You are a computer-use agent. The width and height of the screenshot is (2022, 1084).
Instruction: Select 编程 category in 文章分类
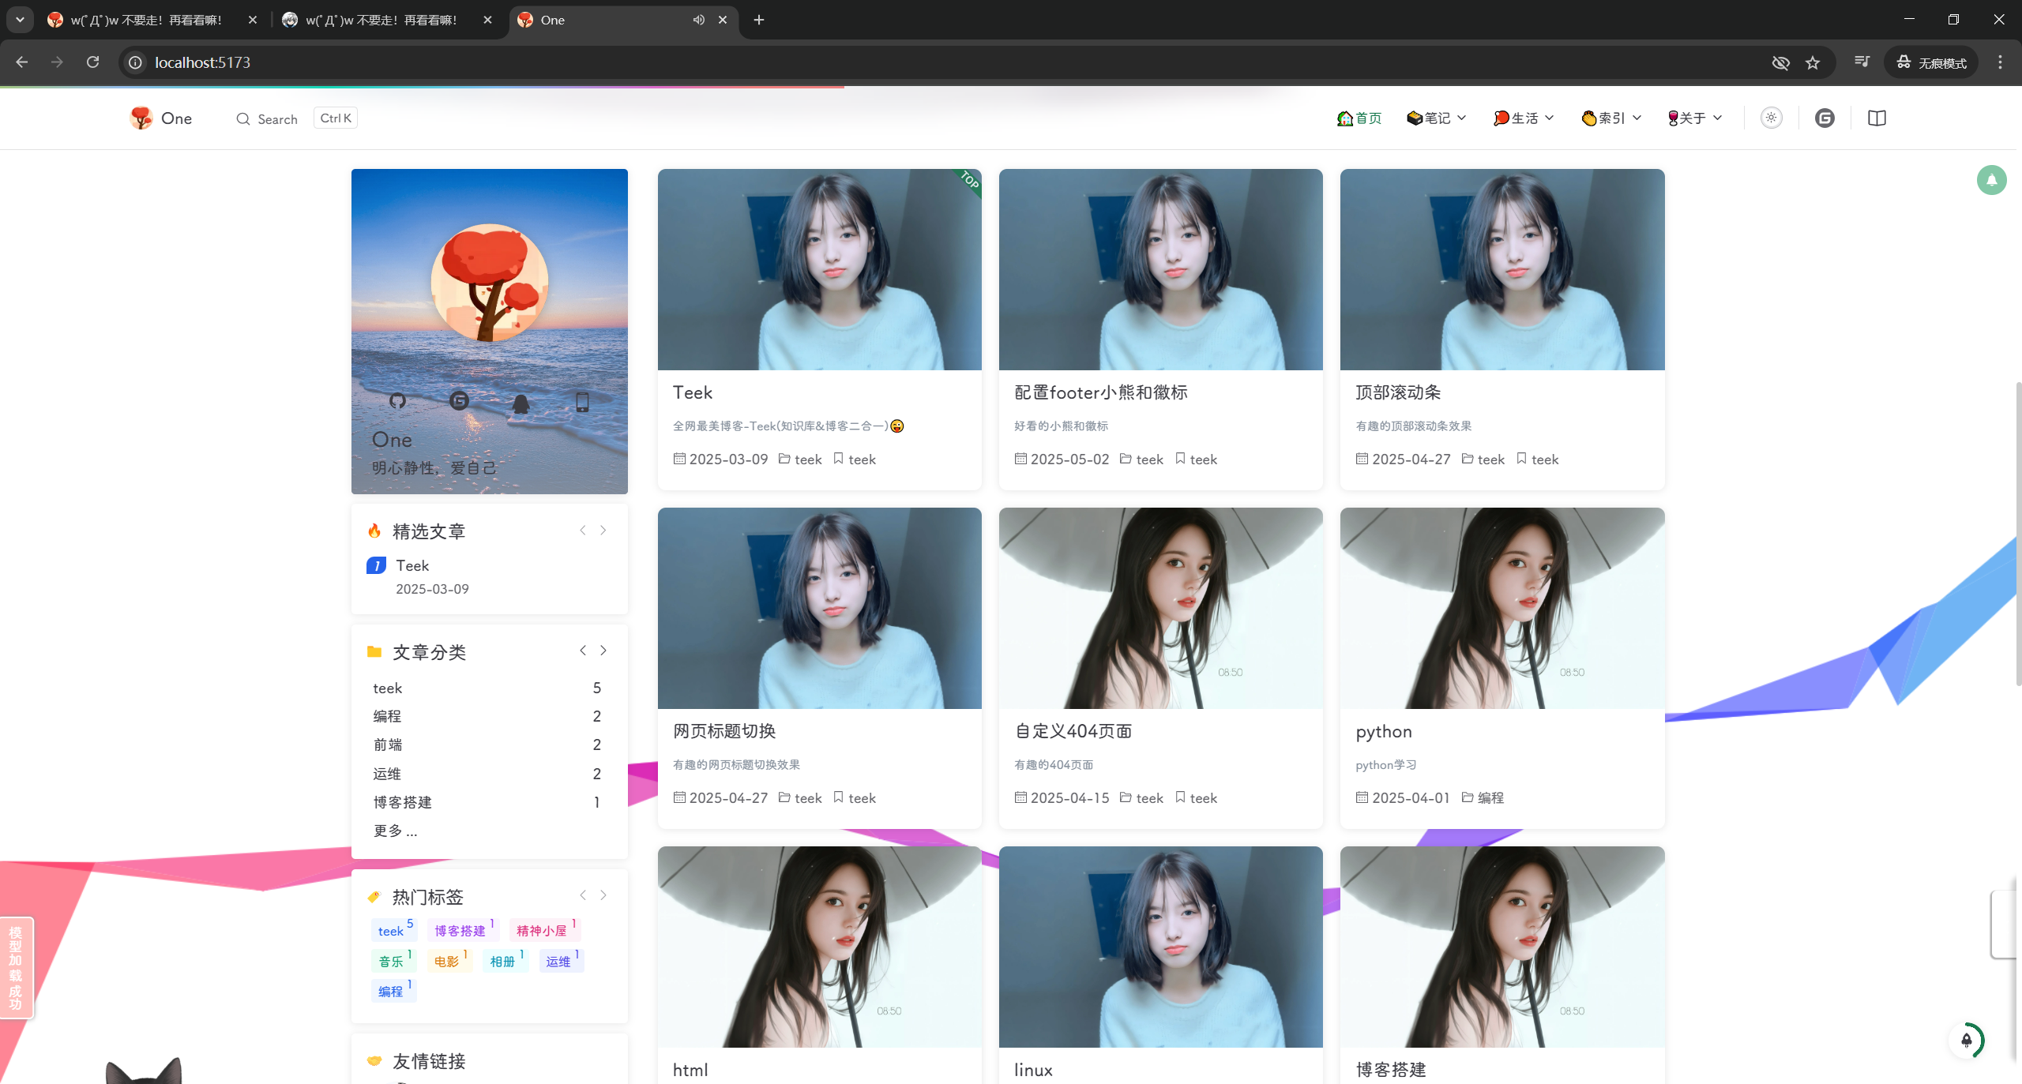click(487, 716)
